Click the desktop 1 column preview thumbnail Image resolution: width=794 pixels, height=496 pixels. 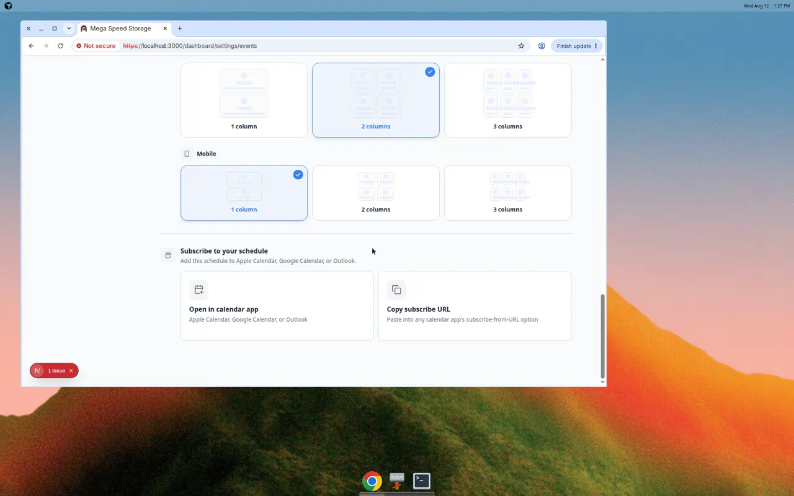(x=244, y=94)
